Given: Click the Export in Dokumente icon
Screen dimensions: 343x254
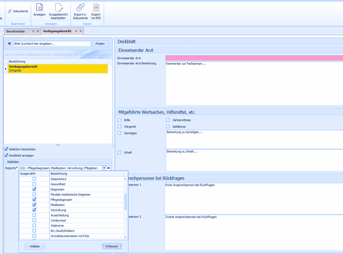Looking at the screenshot, I should point(80,8).
